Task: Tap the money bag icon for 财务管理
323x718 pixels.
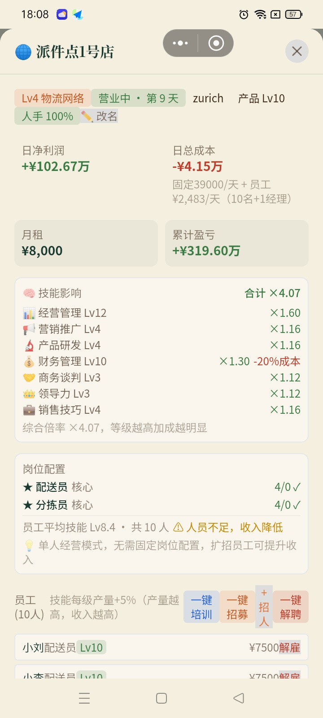Action: (x=29, y=362)
